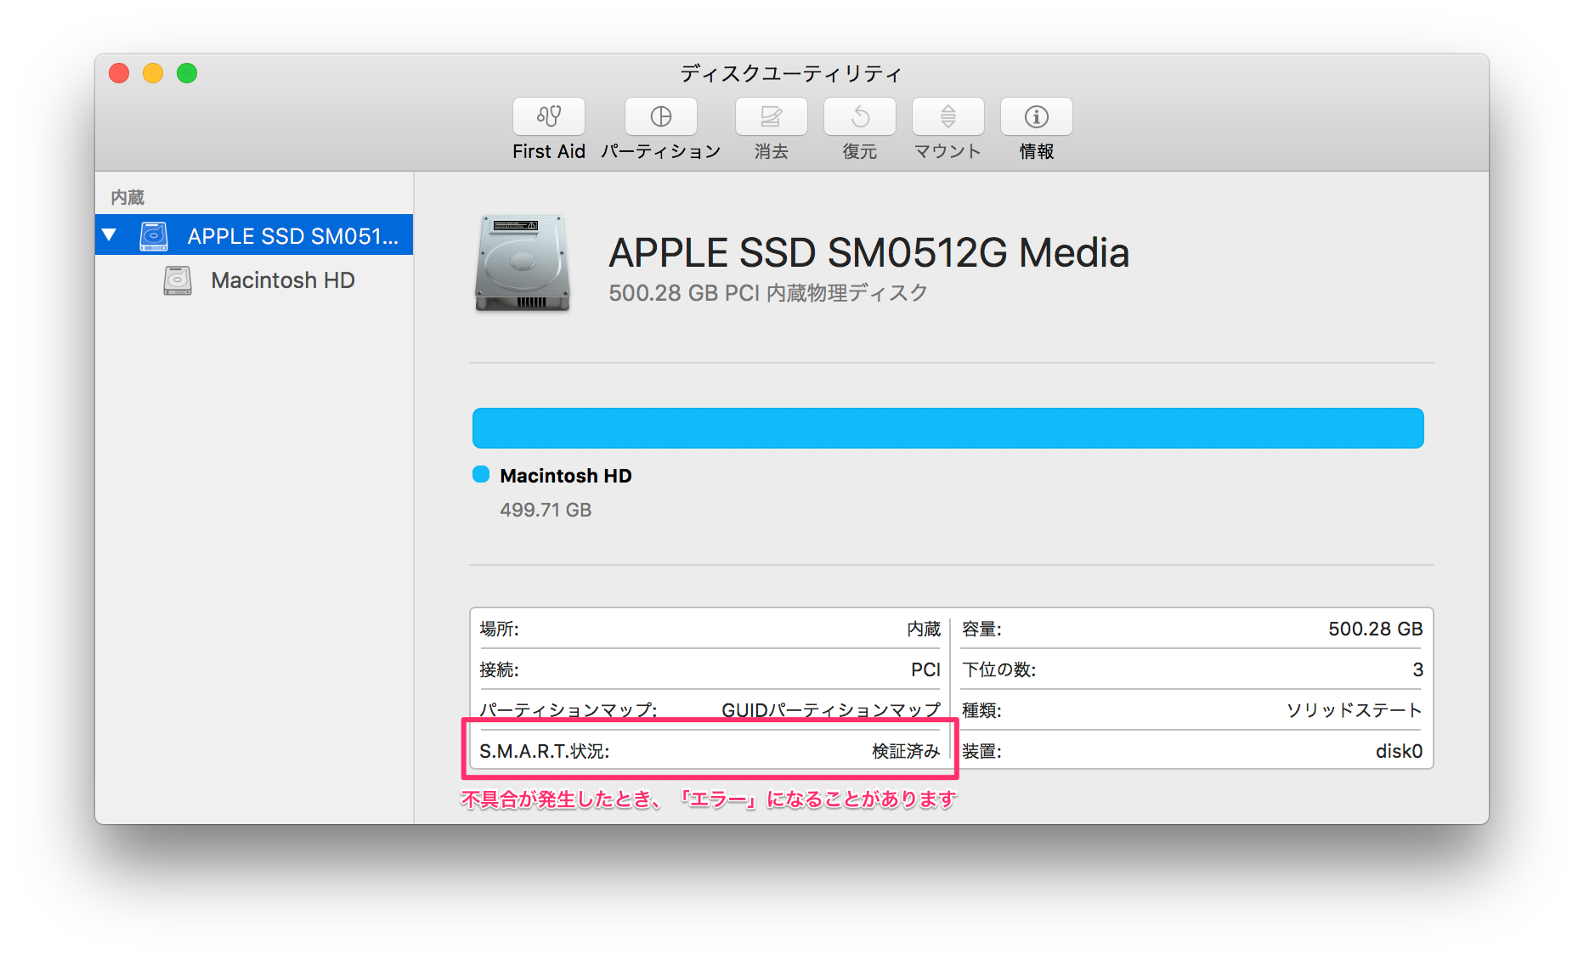Click the 下位の数 value 3
The height and width of the screenshot is (960, 1584).
tap(1417, 669)
